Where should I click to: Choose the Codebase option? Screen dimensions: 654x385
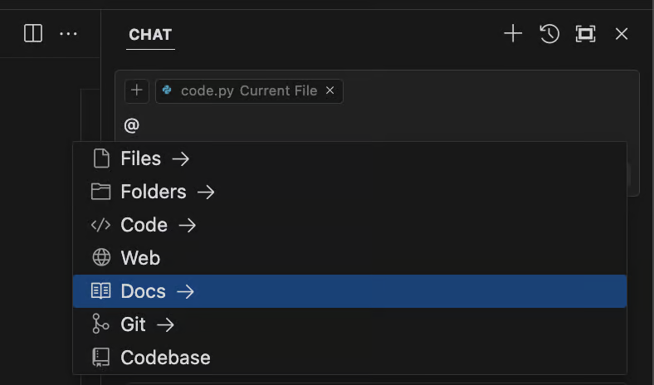(x=349, y=358)
